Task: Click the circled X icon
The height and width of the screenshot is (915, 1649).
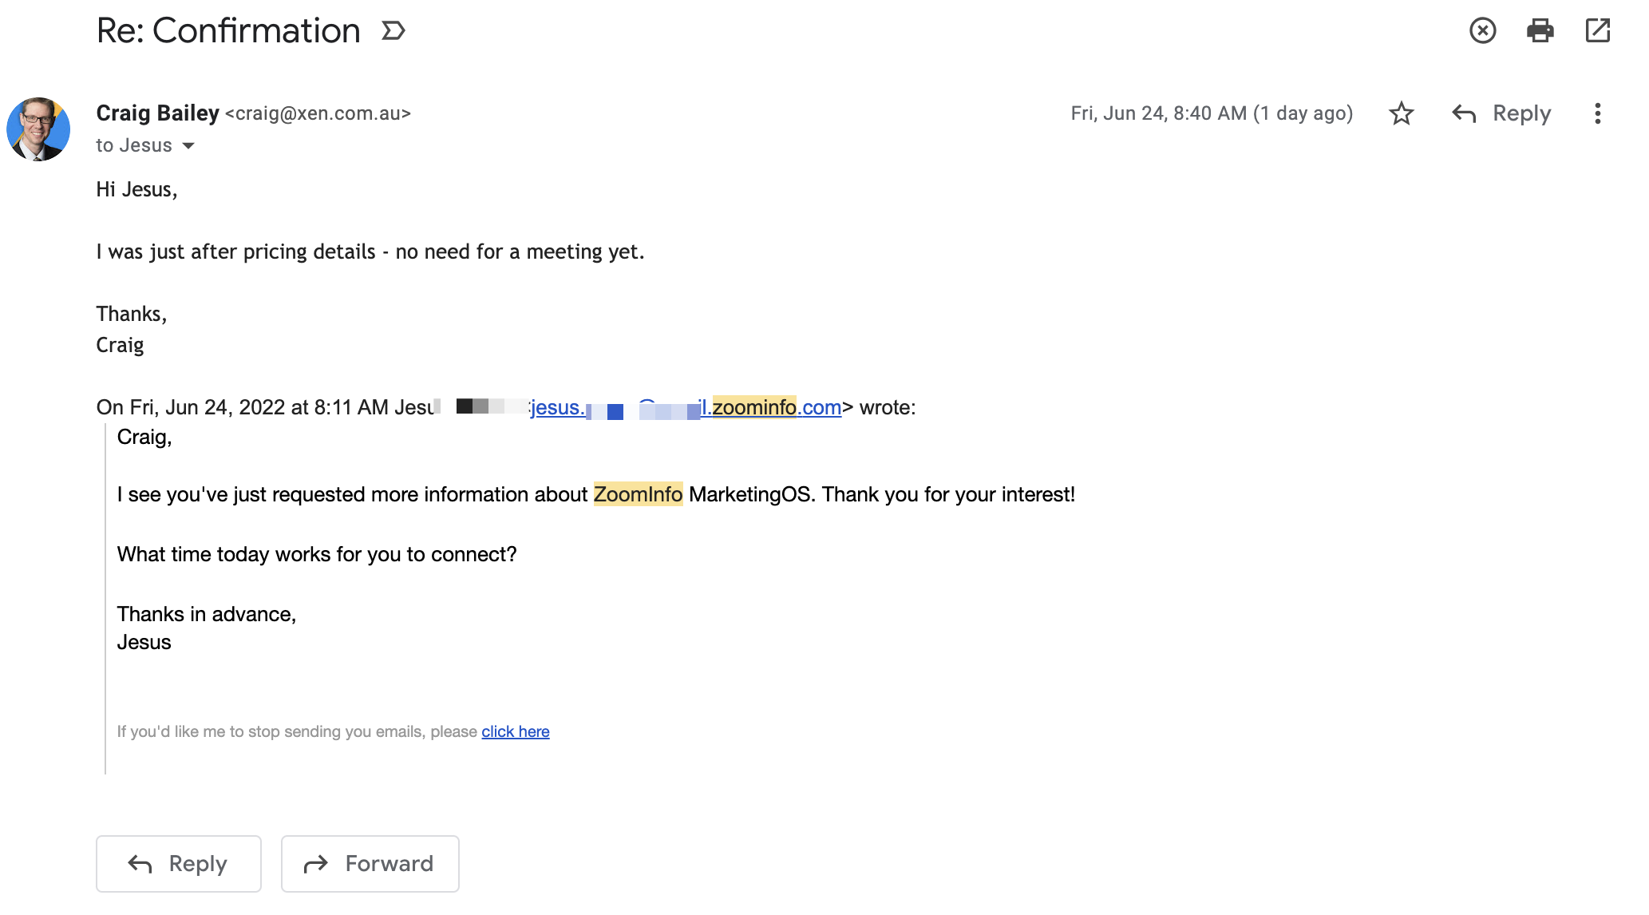Action: pos(1482,31)
